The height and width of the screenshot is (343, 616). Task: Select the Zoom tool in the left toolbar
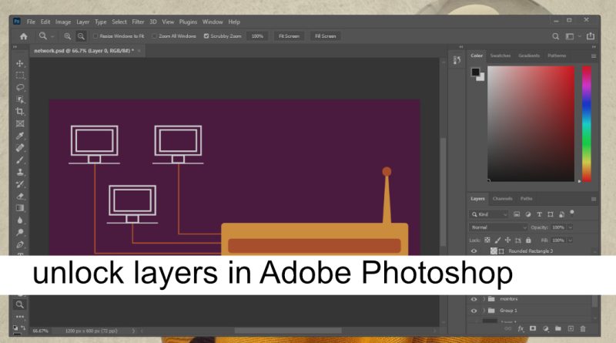20,304
